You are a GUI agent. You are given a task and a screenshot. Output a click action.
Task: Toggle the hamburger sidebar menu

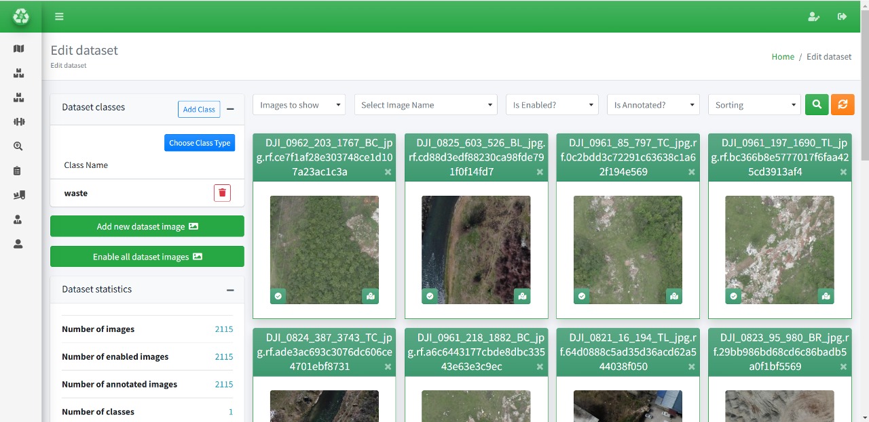pyautogui.click(x=59, y=16)
